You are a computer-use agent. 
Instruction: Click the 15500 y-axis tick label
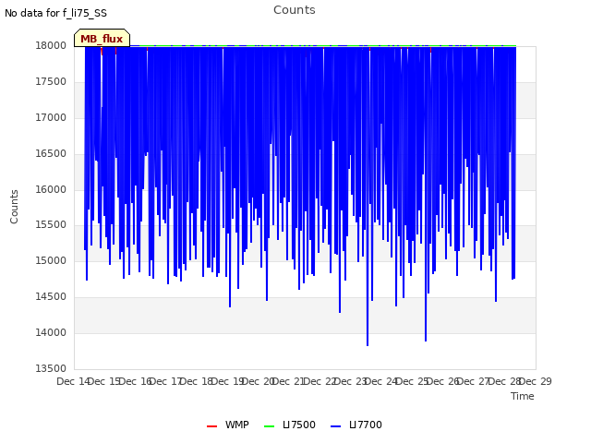(51, 225)
